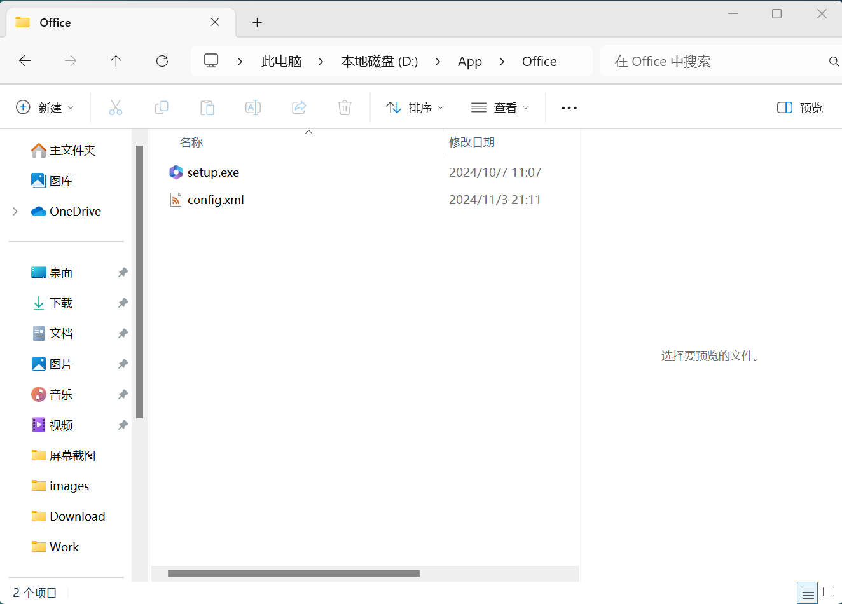
Task: Open the See more three-dots menu
Action: tap(569, 108)
